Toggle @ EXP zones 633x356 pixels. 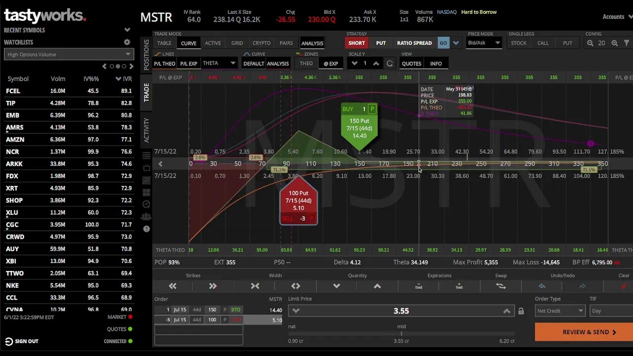click(331, 63)
